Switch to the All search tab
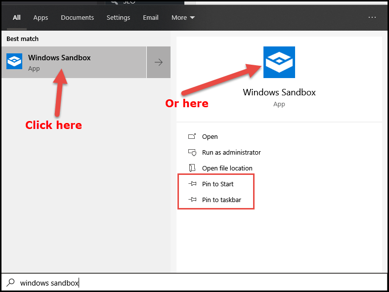 click(17, 18)
